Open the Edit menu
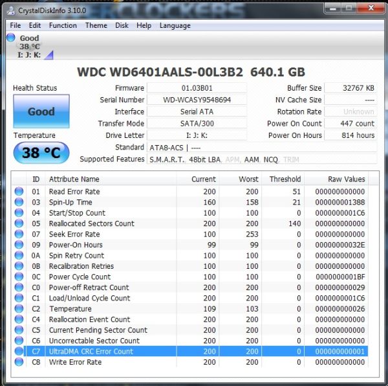388x386 pixels. pos(35,25)
